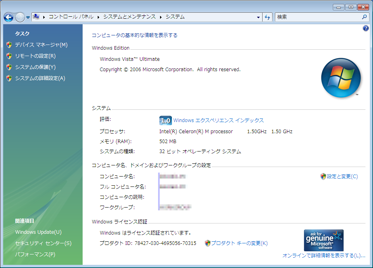
Task: Click the ask for genuine Microsoft badge
Action: [x=323, y=240]
